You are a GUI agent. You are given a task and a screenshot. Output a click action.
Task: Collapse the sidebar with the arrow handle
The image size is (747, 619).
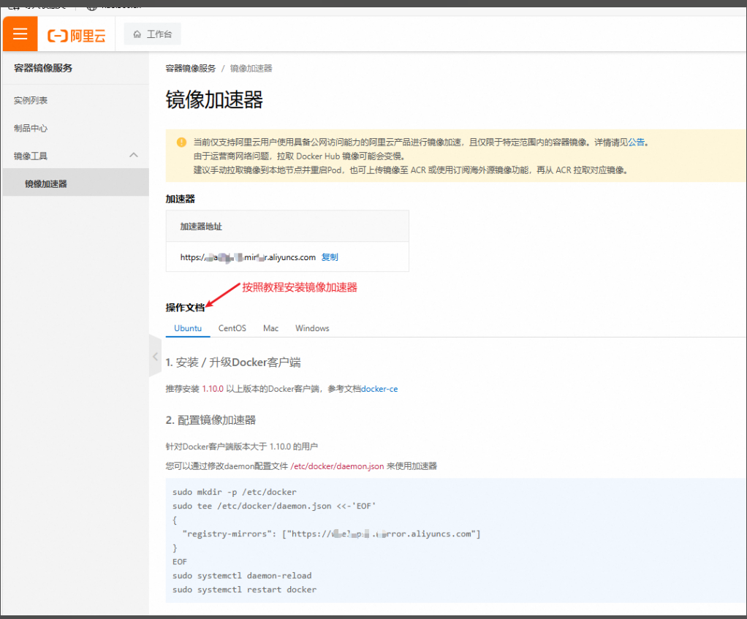(155, 356)
